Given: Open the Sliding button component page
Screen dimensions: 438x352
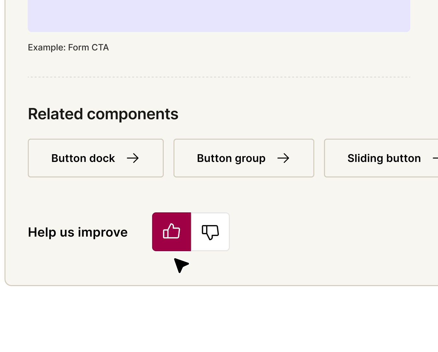Looking at the screenshot, I should tap(384, 158).
